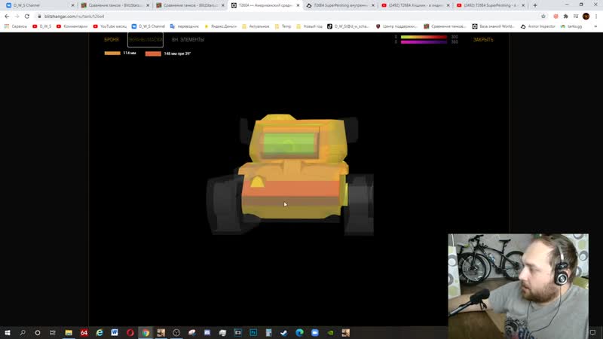Image resolution: width=603 pixels, height=339 pixels.
Task: Click the browser back arrow
Action: (x=7, y=16)
